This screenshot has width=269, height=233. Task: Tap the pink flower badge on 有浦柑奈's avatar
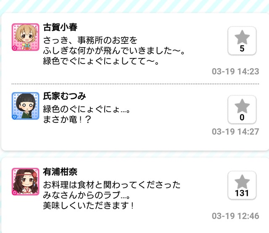[15, 193]
